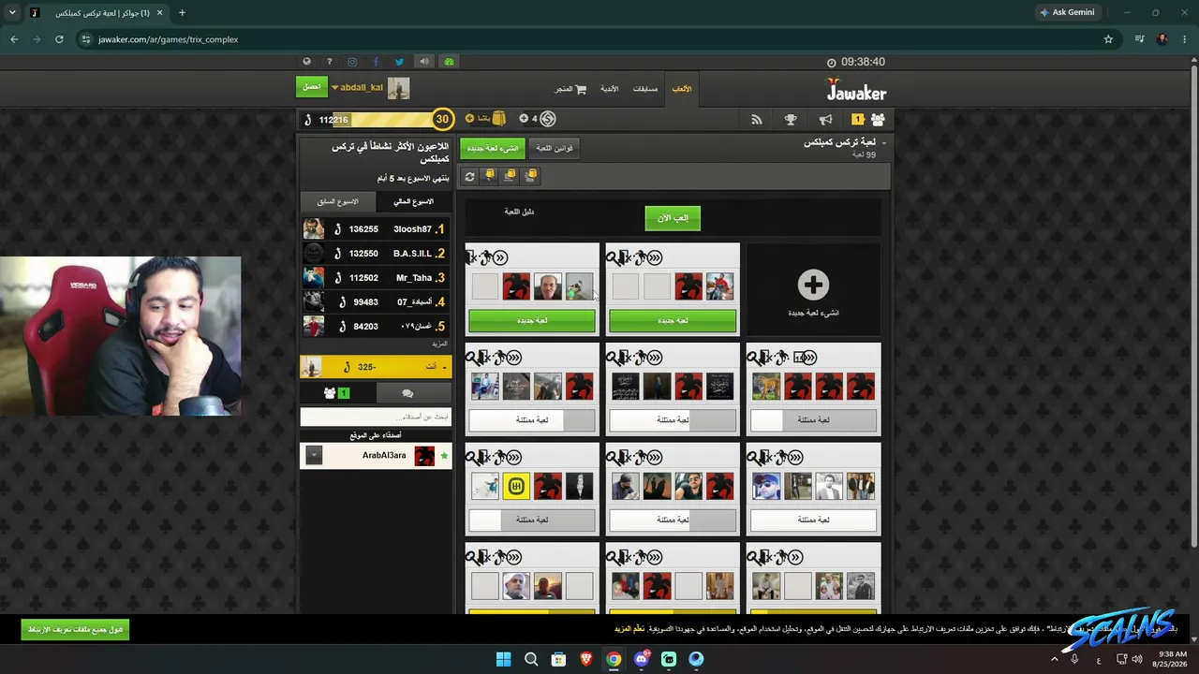
Task: Select leaderboard player Mr_Taha
Action: 376,278
